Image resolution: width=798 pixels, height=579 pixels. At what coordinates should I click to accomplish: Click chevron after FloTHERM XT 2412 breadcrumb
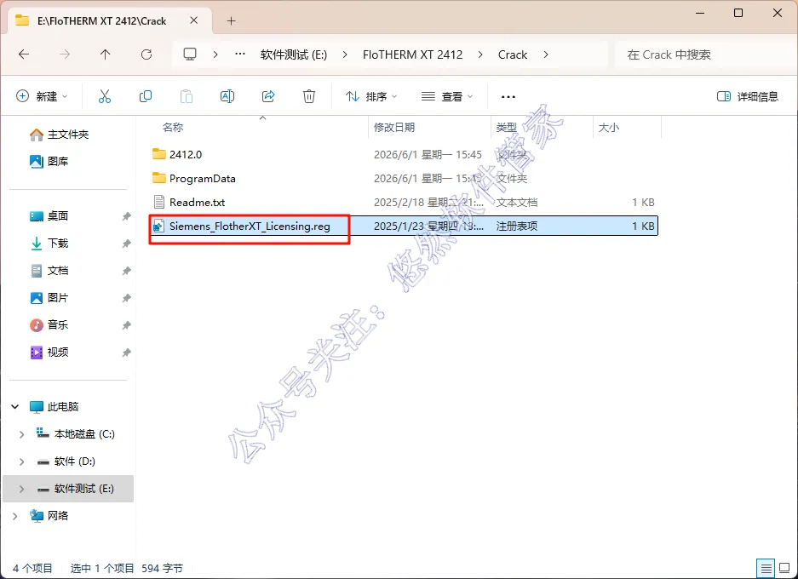[x=480, y=54]
